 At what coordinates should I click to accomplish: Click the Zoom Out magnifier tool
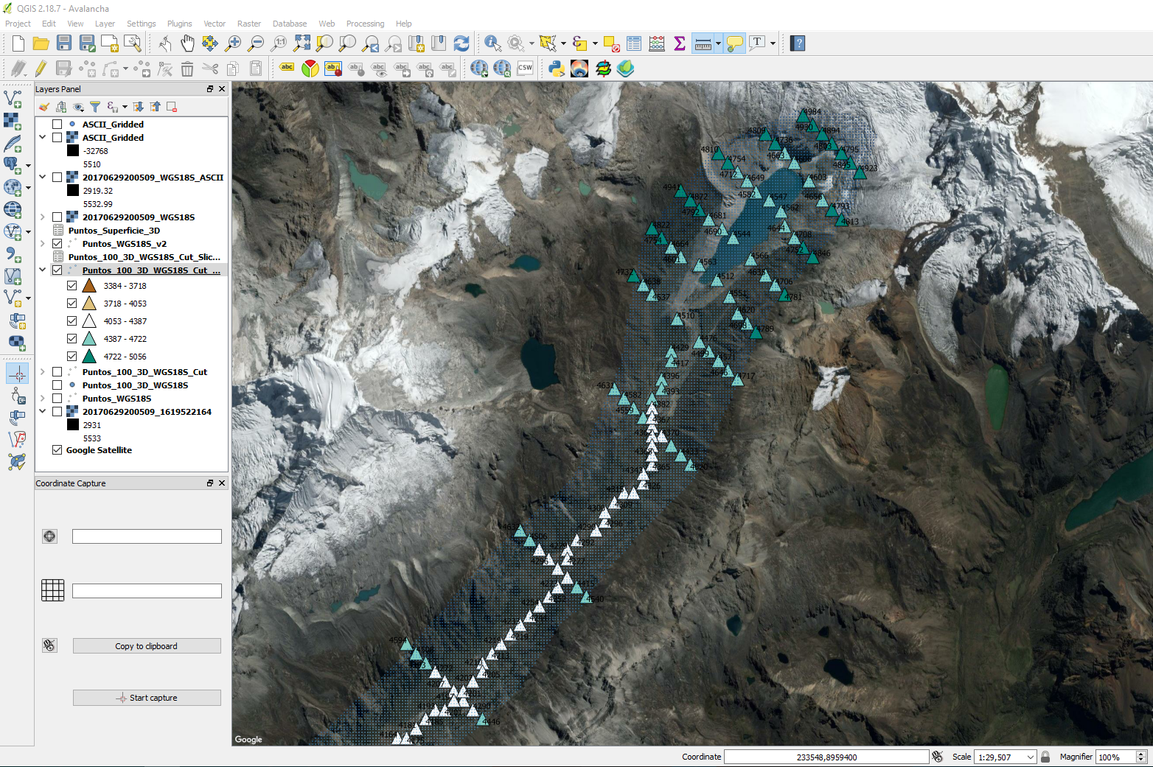256,43
